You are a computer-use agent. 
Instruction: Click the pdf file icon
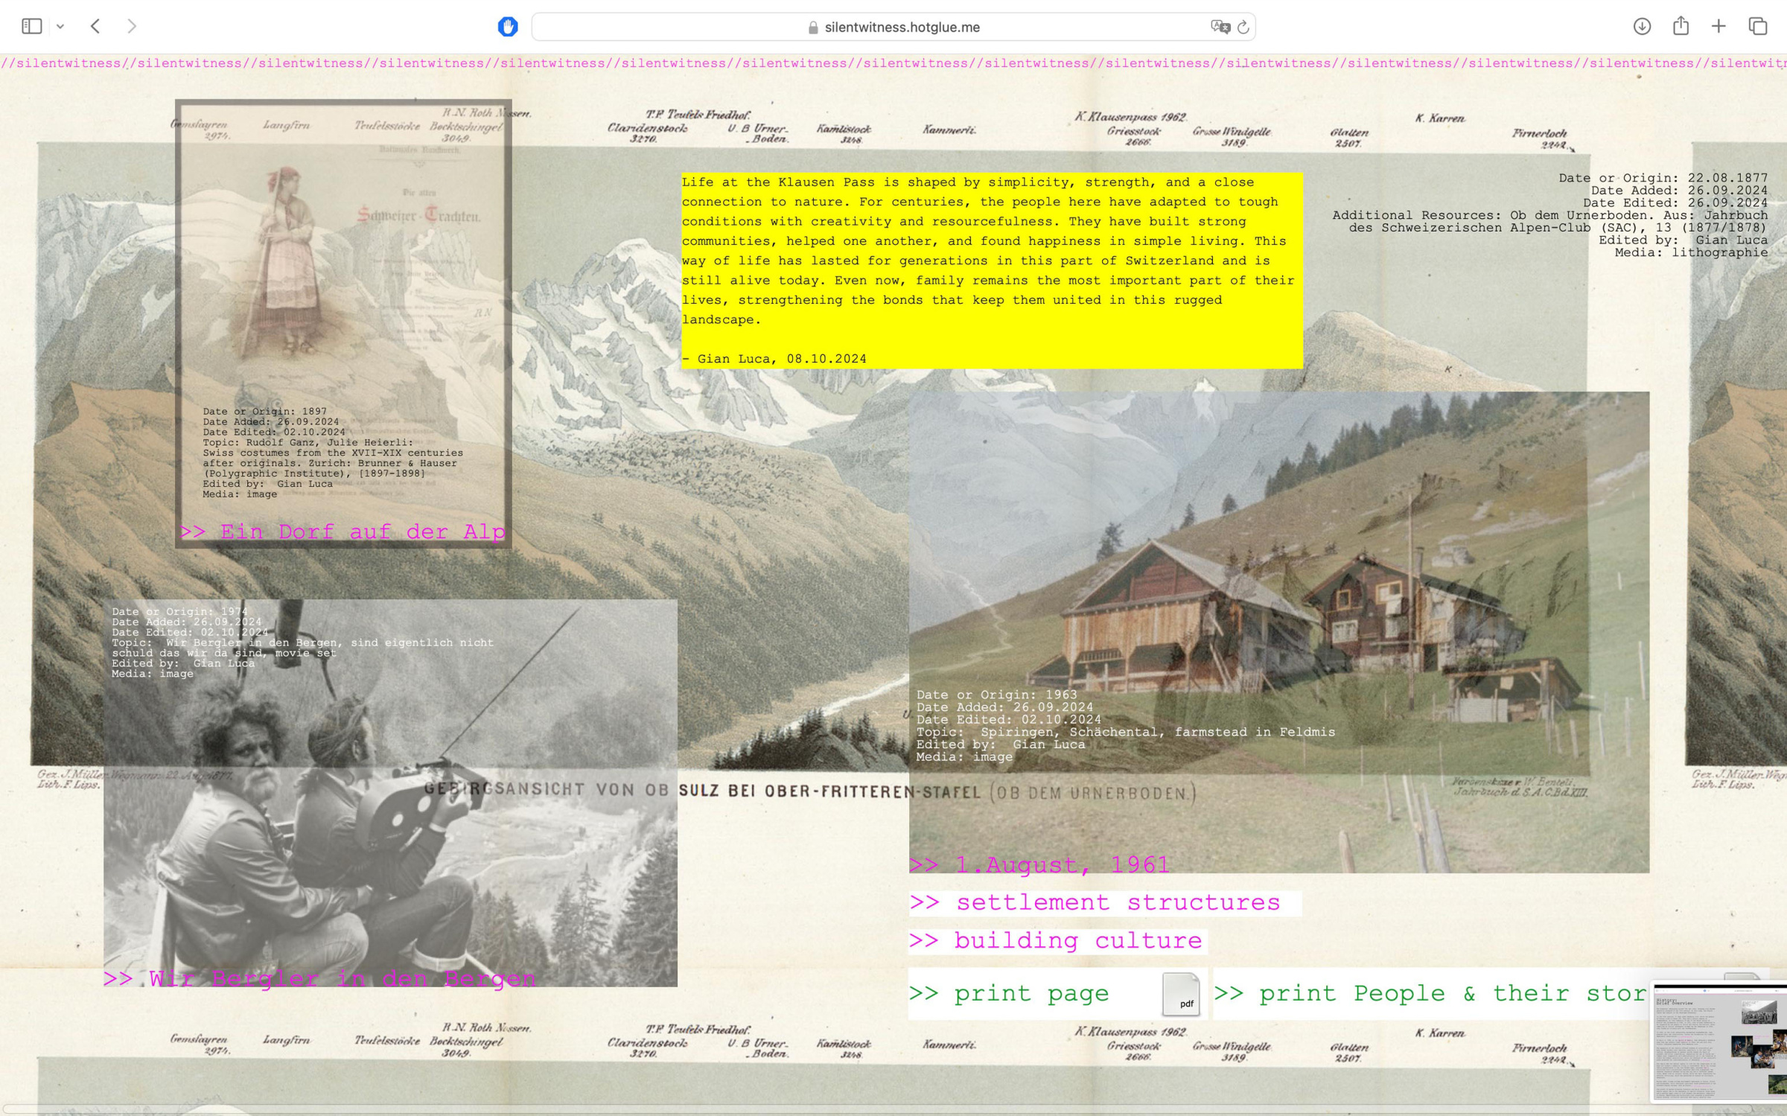tap(1181, 995)
